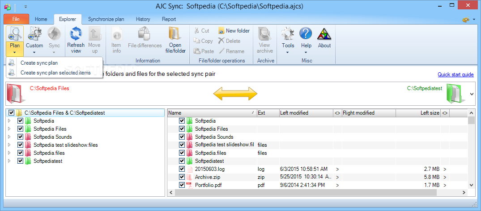Open quick access toolbar customize arrow
Image resolution: width=481 pixels, height=211 pixels.
pos(26,6)
